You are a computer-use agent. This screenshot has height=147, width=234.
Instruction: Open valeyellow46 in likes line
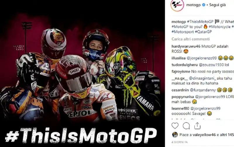(x=204, y=135)
